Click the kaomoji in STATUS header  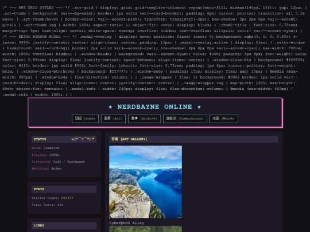(x=83, y=139)
